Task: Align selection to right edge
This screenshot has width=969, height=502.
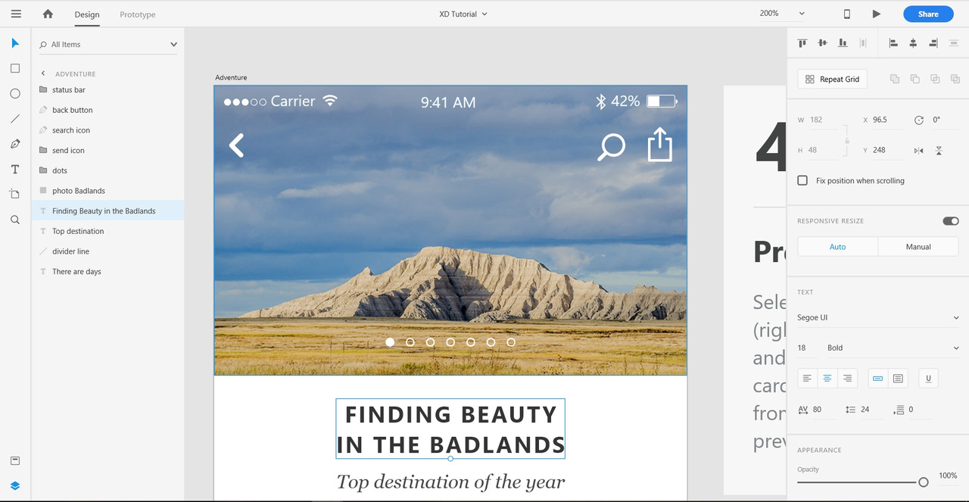Action: pyautogui.click(x=933, y=43)
